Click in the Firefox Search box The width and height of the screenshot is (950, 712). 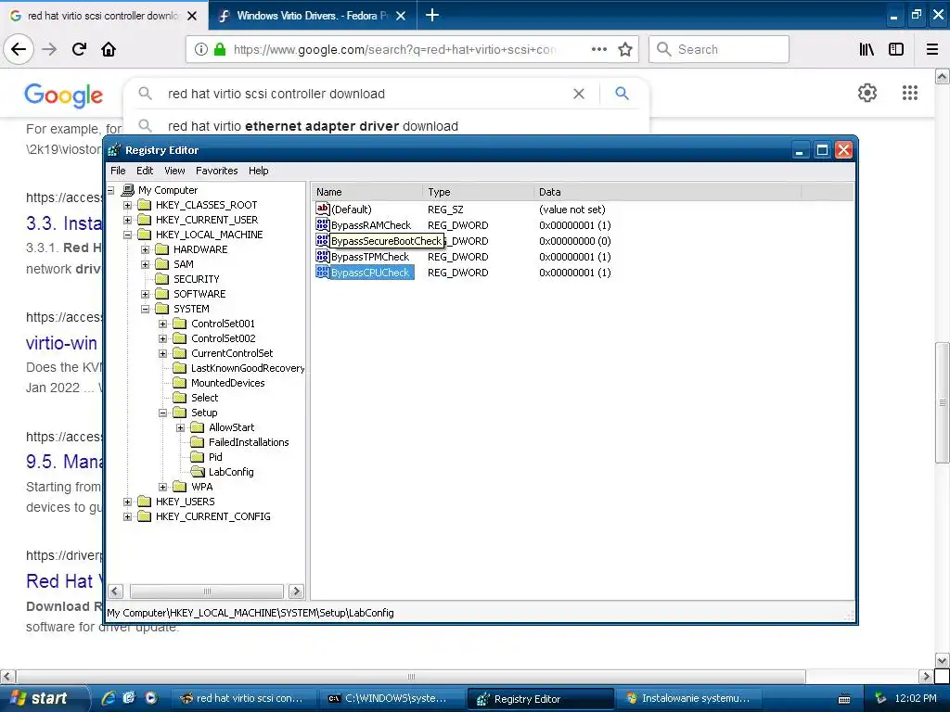click(x=719, y=50)
